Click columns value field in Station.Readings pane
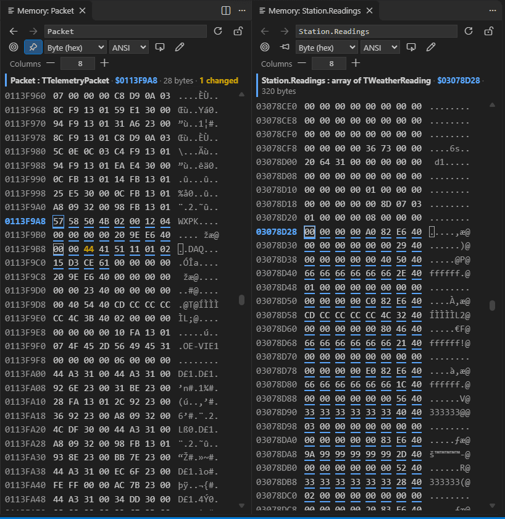The width and height of the screenshot is (505, 519). (x=329, y=63)
